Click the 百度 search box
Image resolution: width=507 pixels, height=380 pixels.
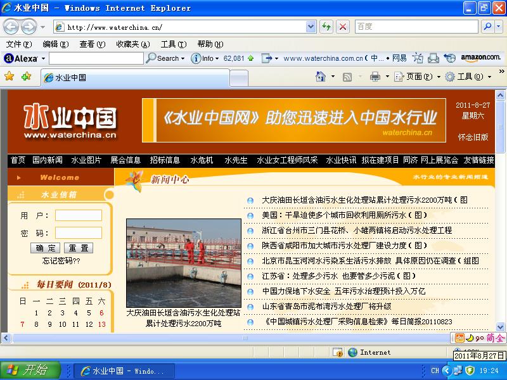pos(416,27)
